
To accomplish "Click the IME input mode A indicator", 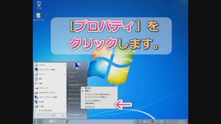I will click(x=143, y=122).
